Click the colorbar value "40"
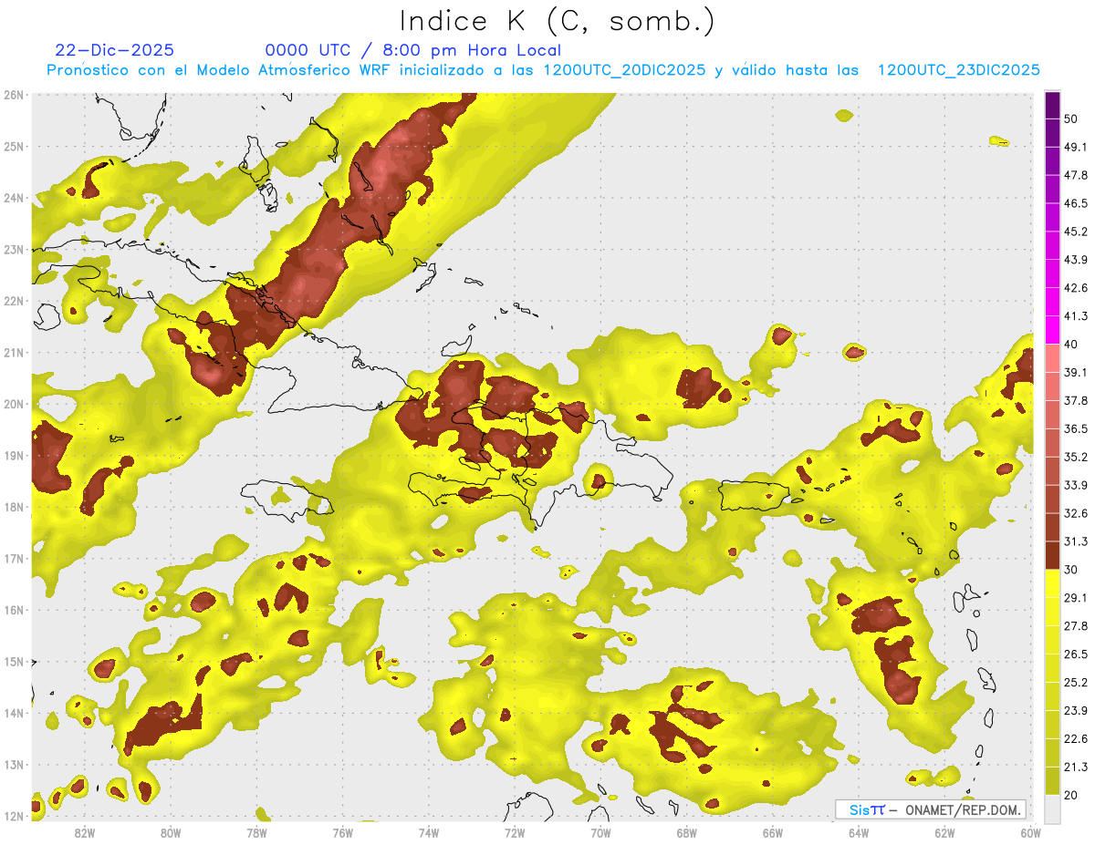 pos(1072,345)
